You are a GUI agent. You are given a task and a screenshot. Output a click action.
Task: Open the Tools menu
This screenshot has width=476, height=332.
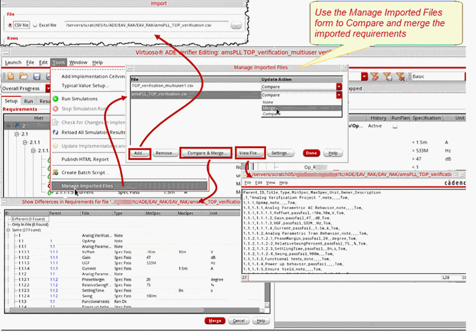pyautogui.click(x=58, y=62)
